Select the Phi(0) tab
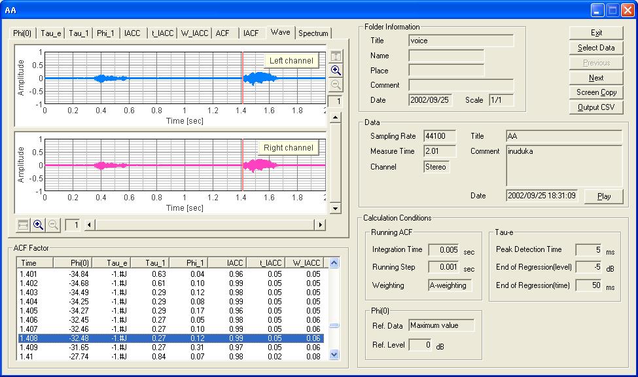 click(22, 33)
